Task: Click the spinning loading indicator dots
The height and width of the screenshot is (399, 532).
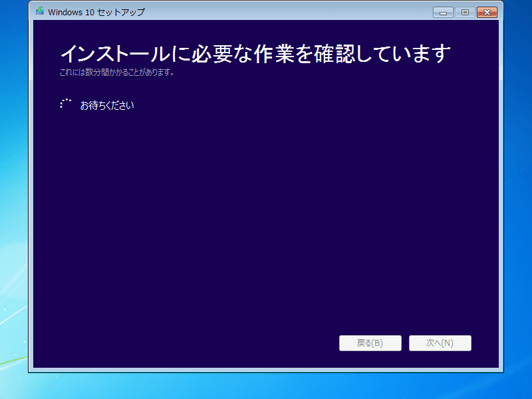Action: click(65, 104)
